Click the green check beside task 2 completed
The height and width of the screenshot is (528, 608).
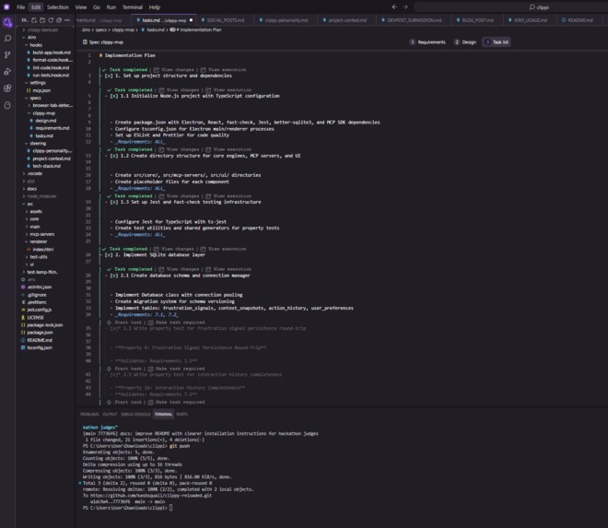click(x=104, y=249)
